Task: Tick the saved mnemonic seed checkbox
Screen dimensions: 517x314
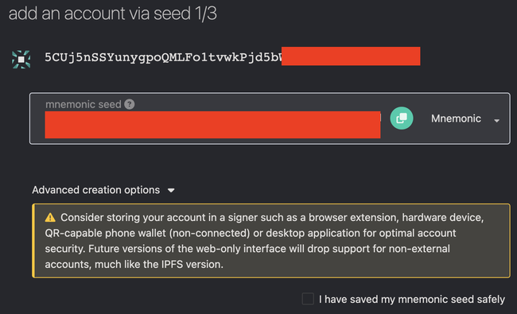Action: 308,299
